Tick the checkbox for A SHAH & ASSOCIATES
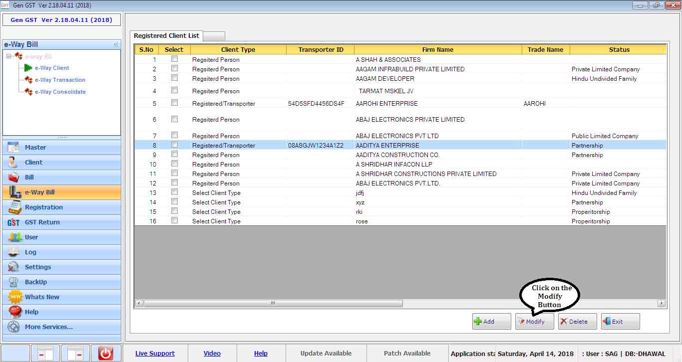 (174, 59)
